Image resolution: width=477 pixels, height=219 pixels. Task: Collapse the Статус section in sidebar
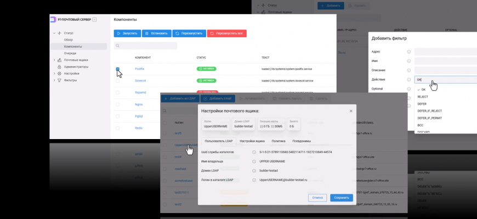tap(54, 33)
